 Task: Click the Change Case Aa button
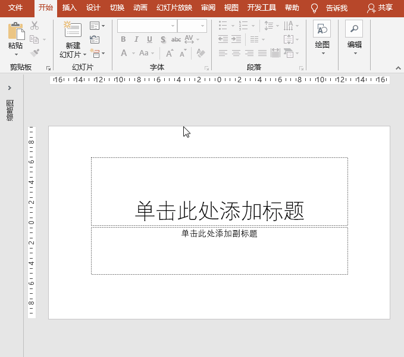144,53
